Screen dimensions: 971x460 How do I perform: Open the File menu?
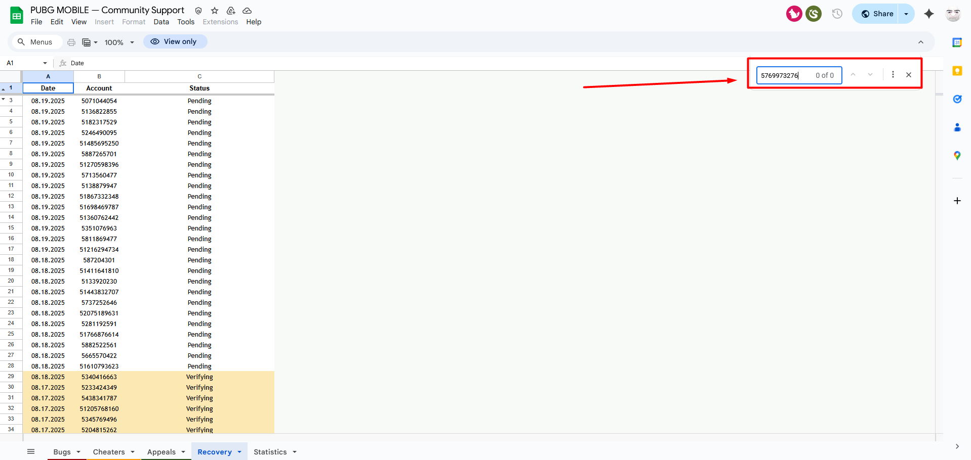36,22
